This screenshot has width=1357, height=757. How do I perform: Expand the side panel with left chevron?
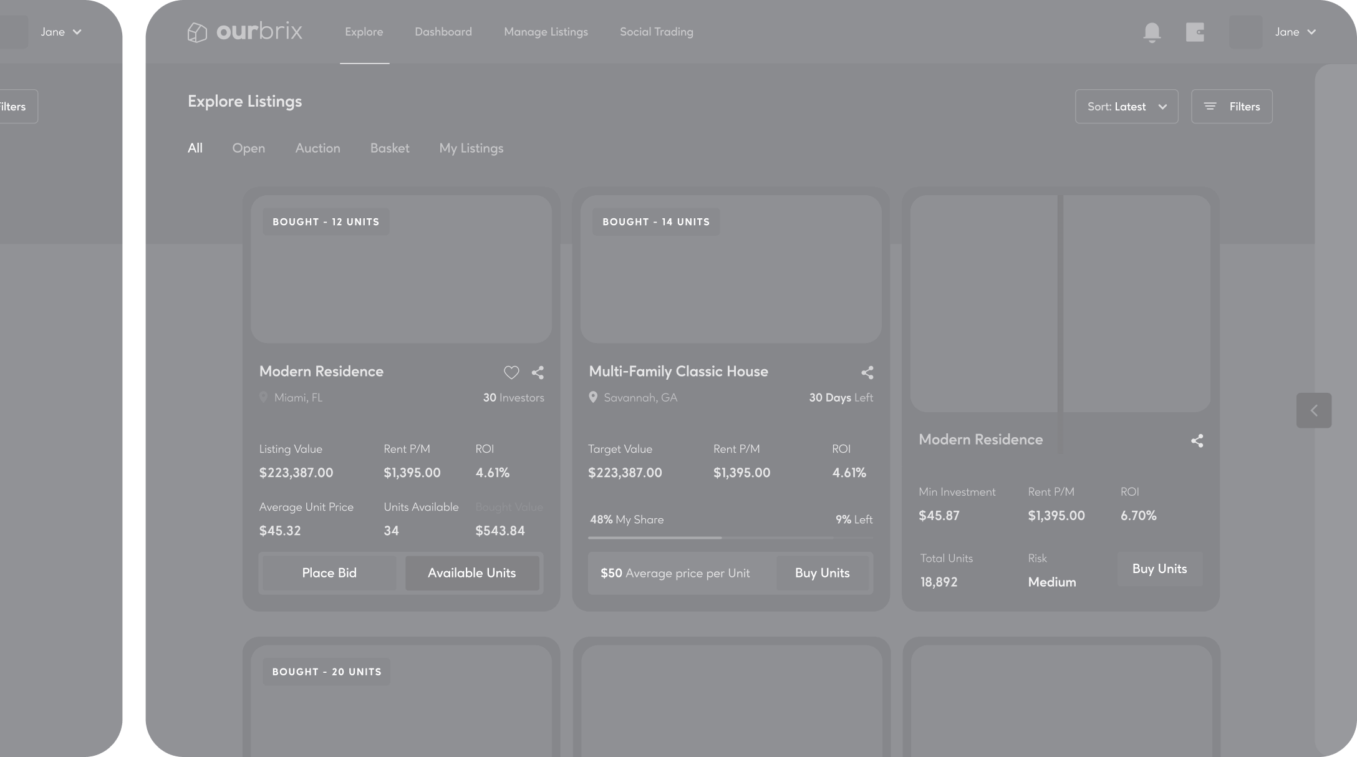click(1314, 410)
